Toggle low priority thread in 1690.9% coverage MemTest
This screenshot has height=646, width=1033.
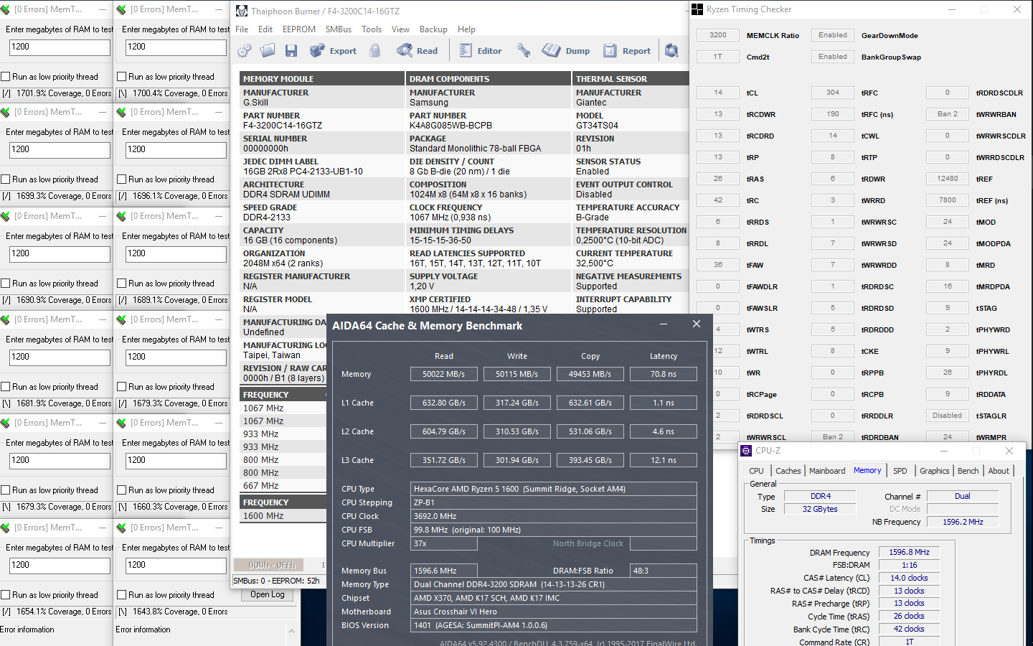6,284
